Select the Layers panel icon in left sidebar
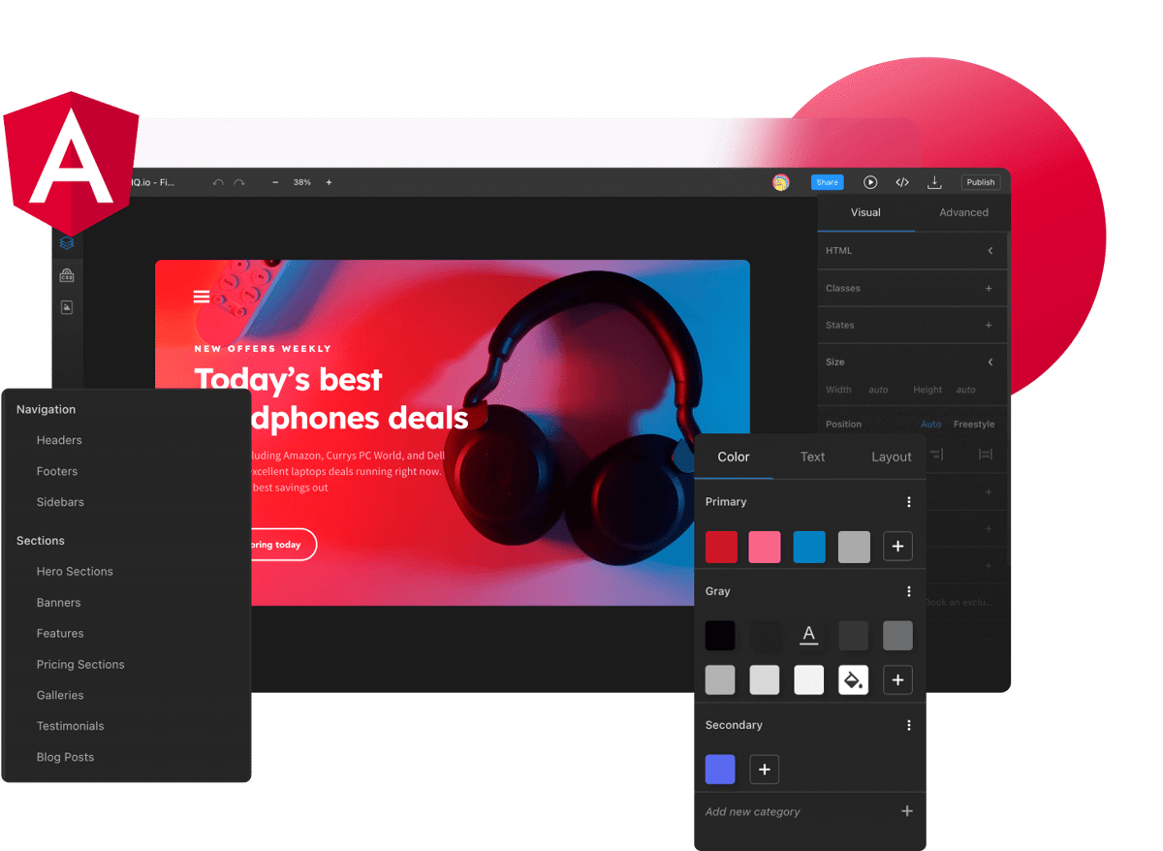Viewport: 1163px width, 851px height. [67, 242]
